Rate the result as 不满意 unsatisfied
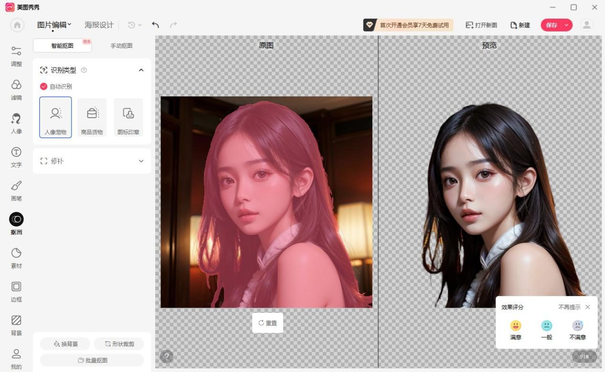The width and height of the screenshot is (605, 372). click(577, 330)
